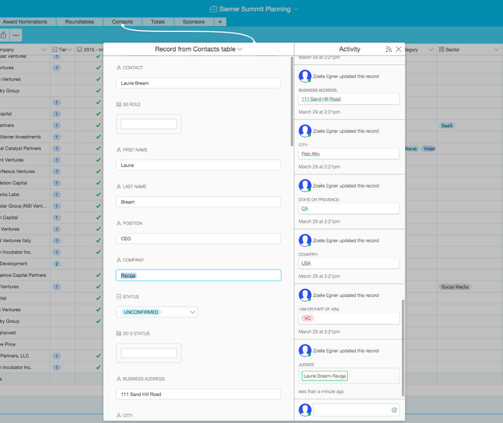This screenshot has width=503, height=423.
Task: Open the three-dots more options button
Action: point(16,35)
